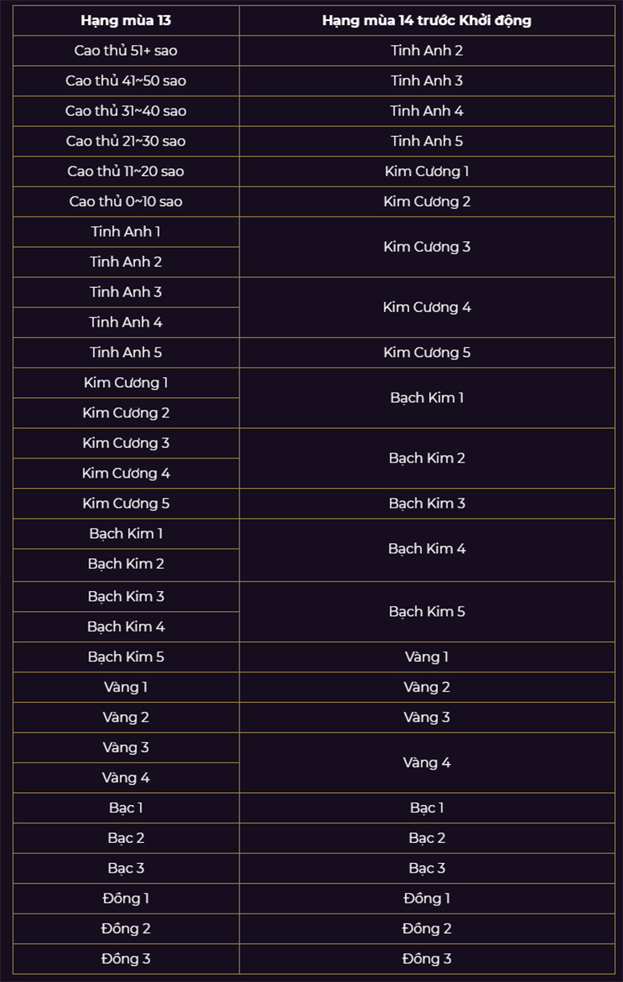Select 'Bạc 2' in the left column
The height and width of the screenshot is (982, 623).
point(126,838)
